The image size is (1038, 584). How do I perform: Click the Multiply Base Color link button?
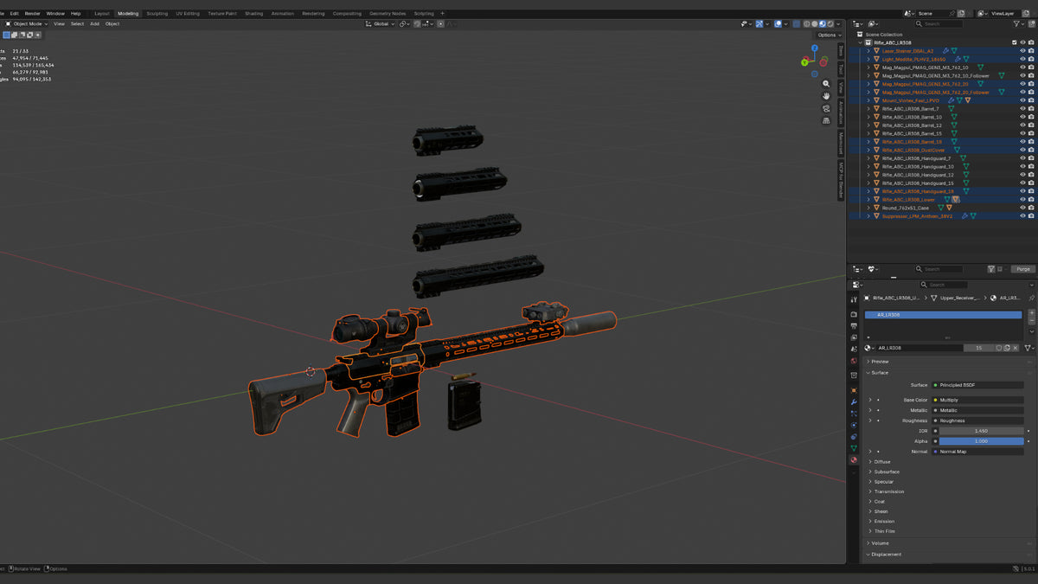coord(977,400)
